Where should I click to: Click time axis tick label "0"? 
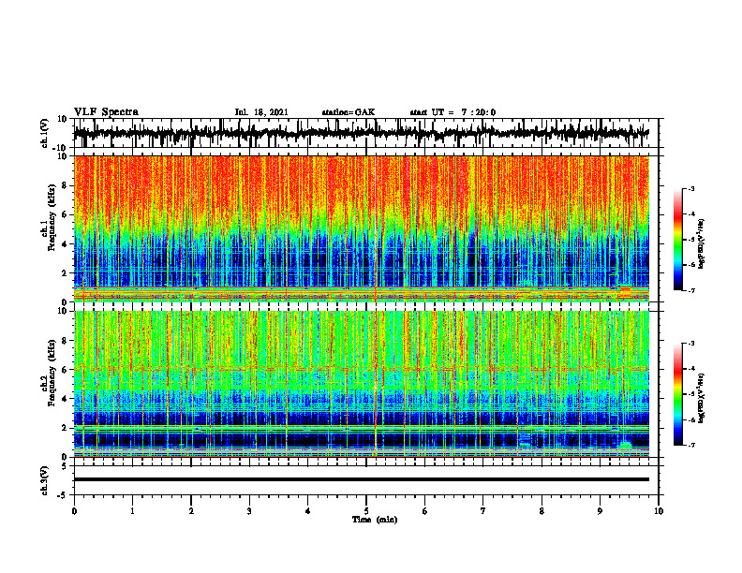click(x=74, y=511)
